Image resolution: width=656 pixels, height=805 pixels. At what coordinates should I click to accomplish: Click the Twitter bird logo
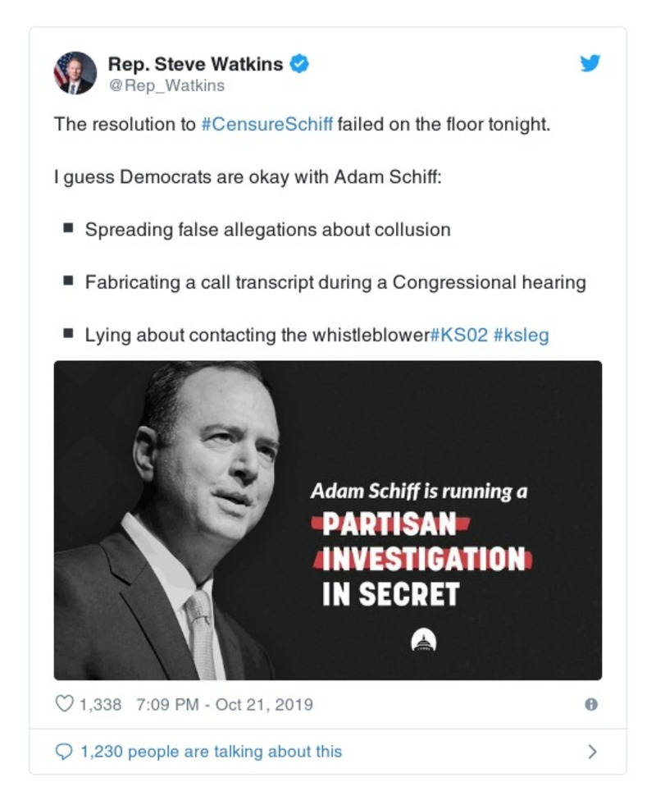(x=590, y=63)
